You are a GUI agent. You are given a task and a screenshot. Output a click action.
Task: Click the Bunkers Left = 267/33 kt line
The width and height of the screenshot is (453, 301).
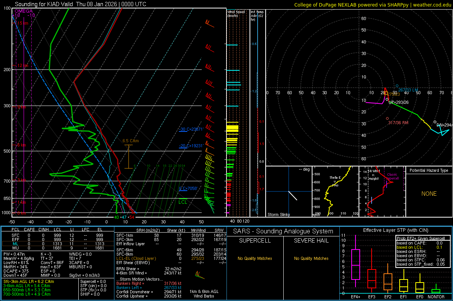click(149, 288)
